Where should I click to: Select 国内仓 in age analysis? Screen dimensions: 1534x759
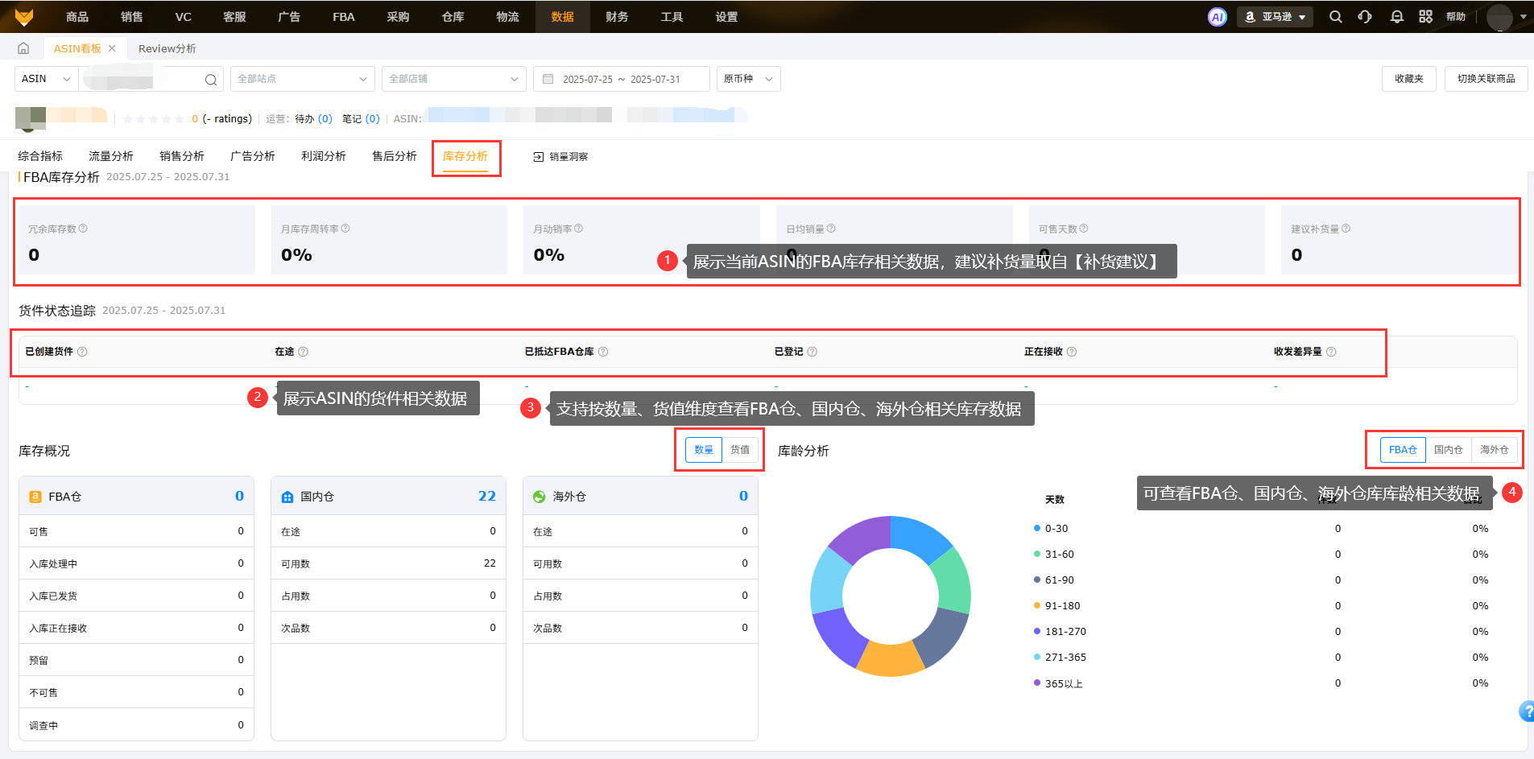[1448, 450]
